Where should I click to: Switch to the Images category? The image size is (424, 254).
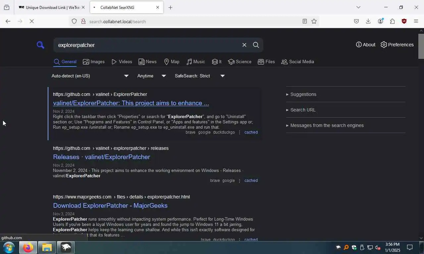point(94,62)
